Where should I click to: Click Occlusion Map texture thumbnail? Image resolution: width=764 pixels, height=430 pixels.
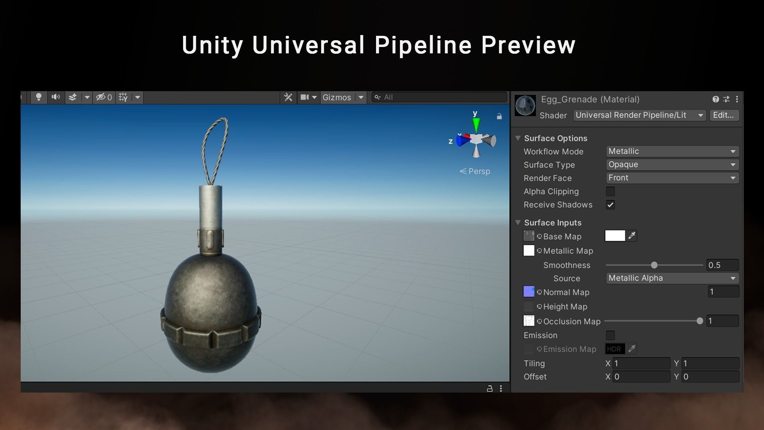coord(528,321)
